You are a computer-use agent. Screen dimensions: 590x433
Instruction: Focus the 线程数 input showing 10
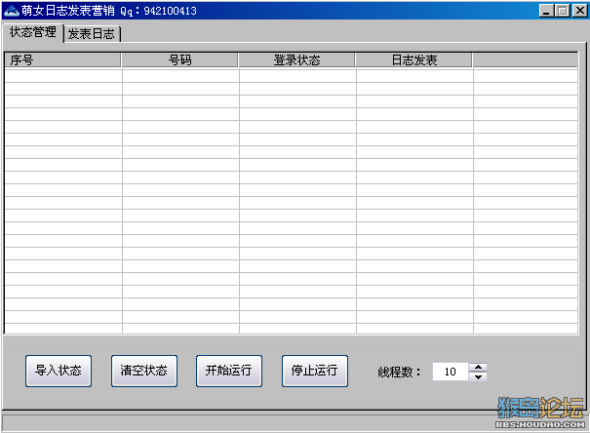coord(451,372)
